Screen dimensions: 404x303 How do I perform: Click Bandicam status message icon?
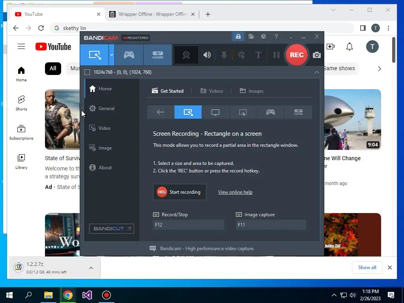(153, 249)
